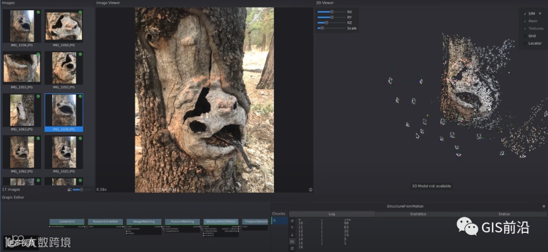Unload SfM with the x icon
Screen dimensions: 548x252
[539, 14]
